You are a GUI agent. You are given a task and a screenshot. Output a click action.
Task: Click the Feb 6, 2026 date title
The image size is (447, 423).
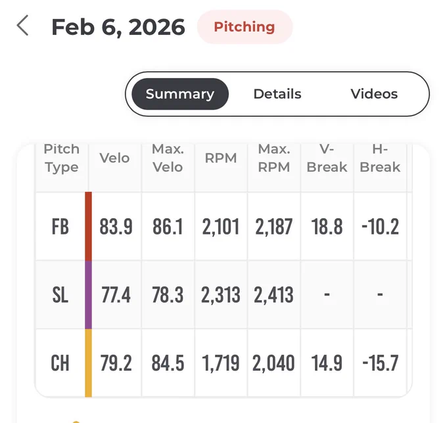(118, 28)
